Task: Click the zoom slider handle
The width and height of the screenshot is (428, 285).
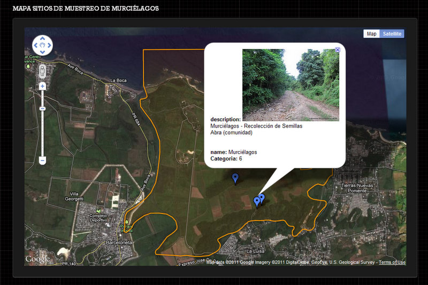Action: (x=42, y=108)
